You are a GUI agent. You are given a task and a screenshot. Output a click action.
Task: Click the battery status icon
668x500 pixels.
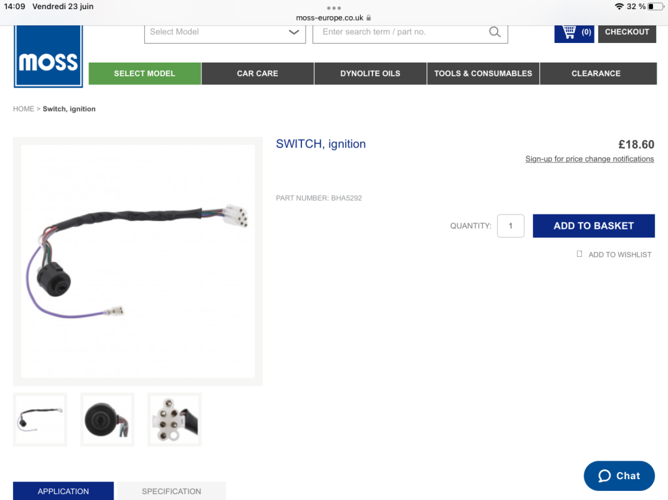pos(656,7)
